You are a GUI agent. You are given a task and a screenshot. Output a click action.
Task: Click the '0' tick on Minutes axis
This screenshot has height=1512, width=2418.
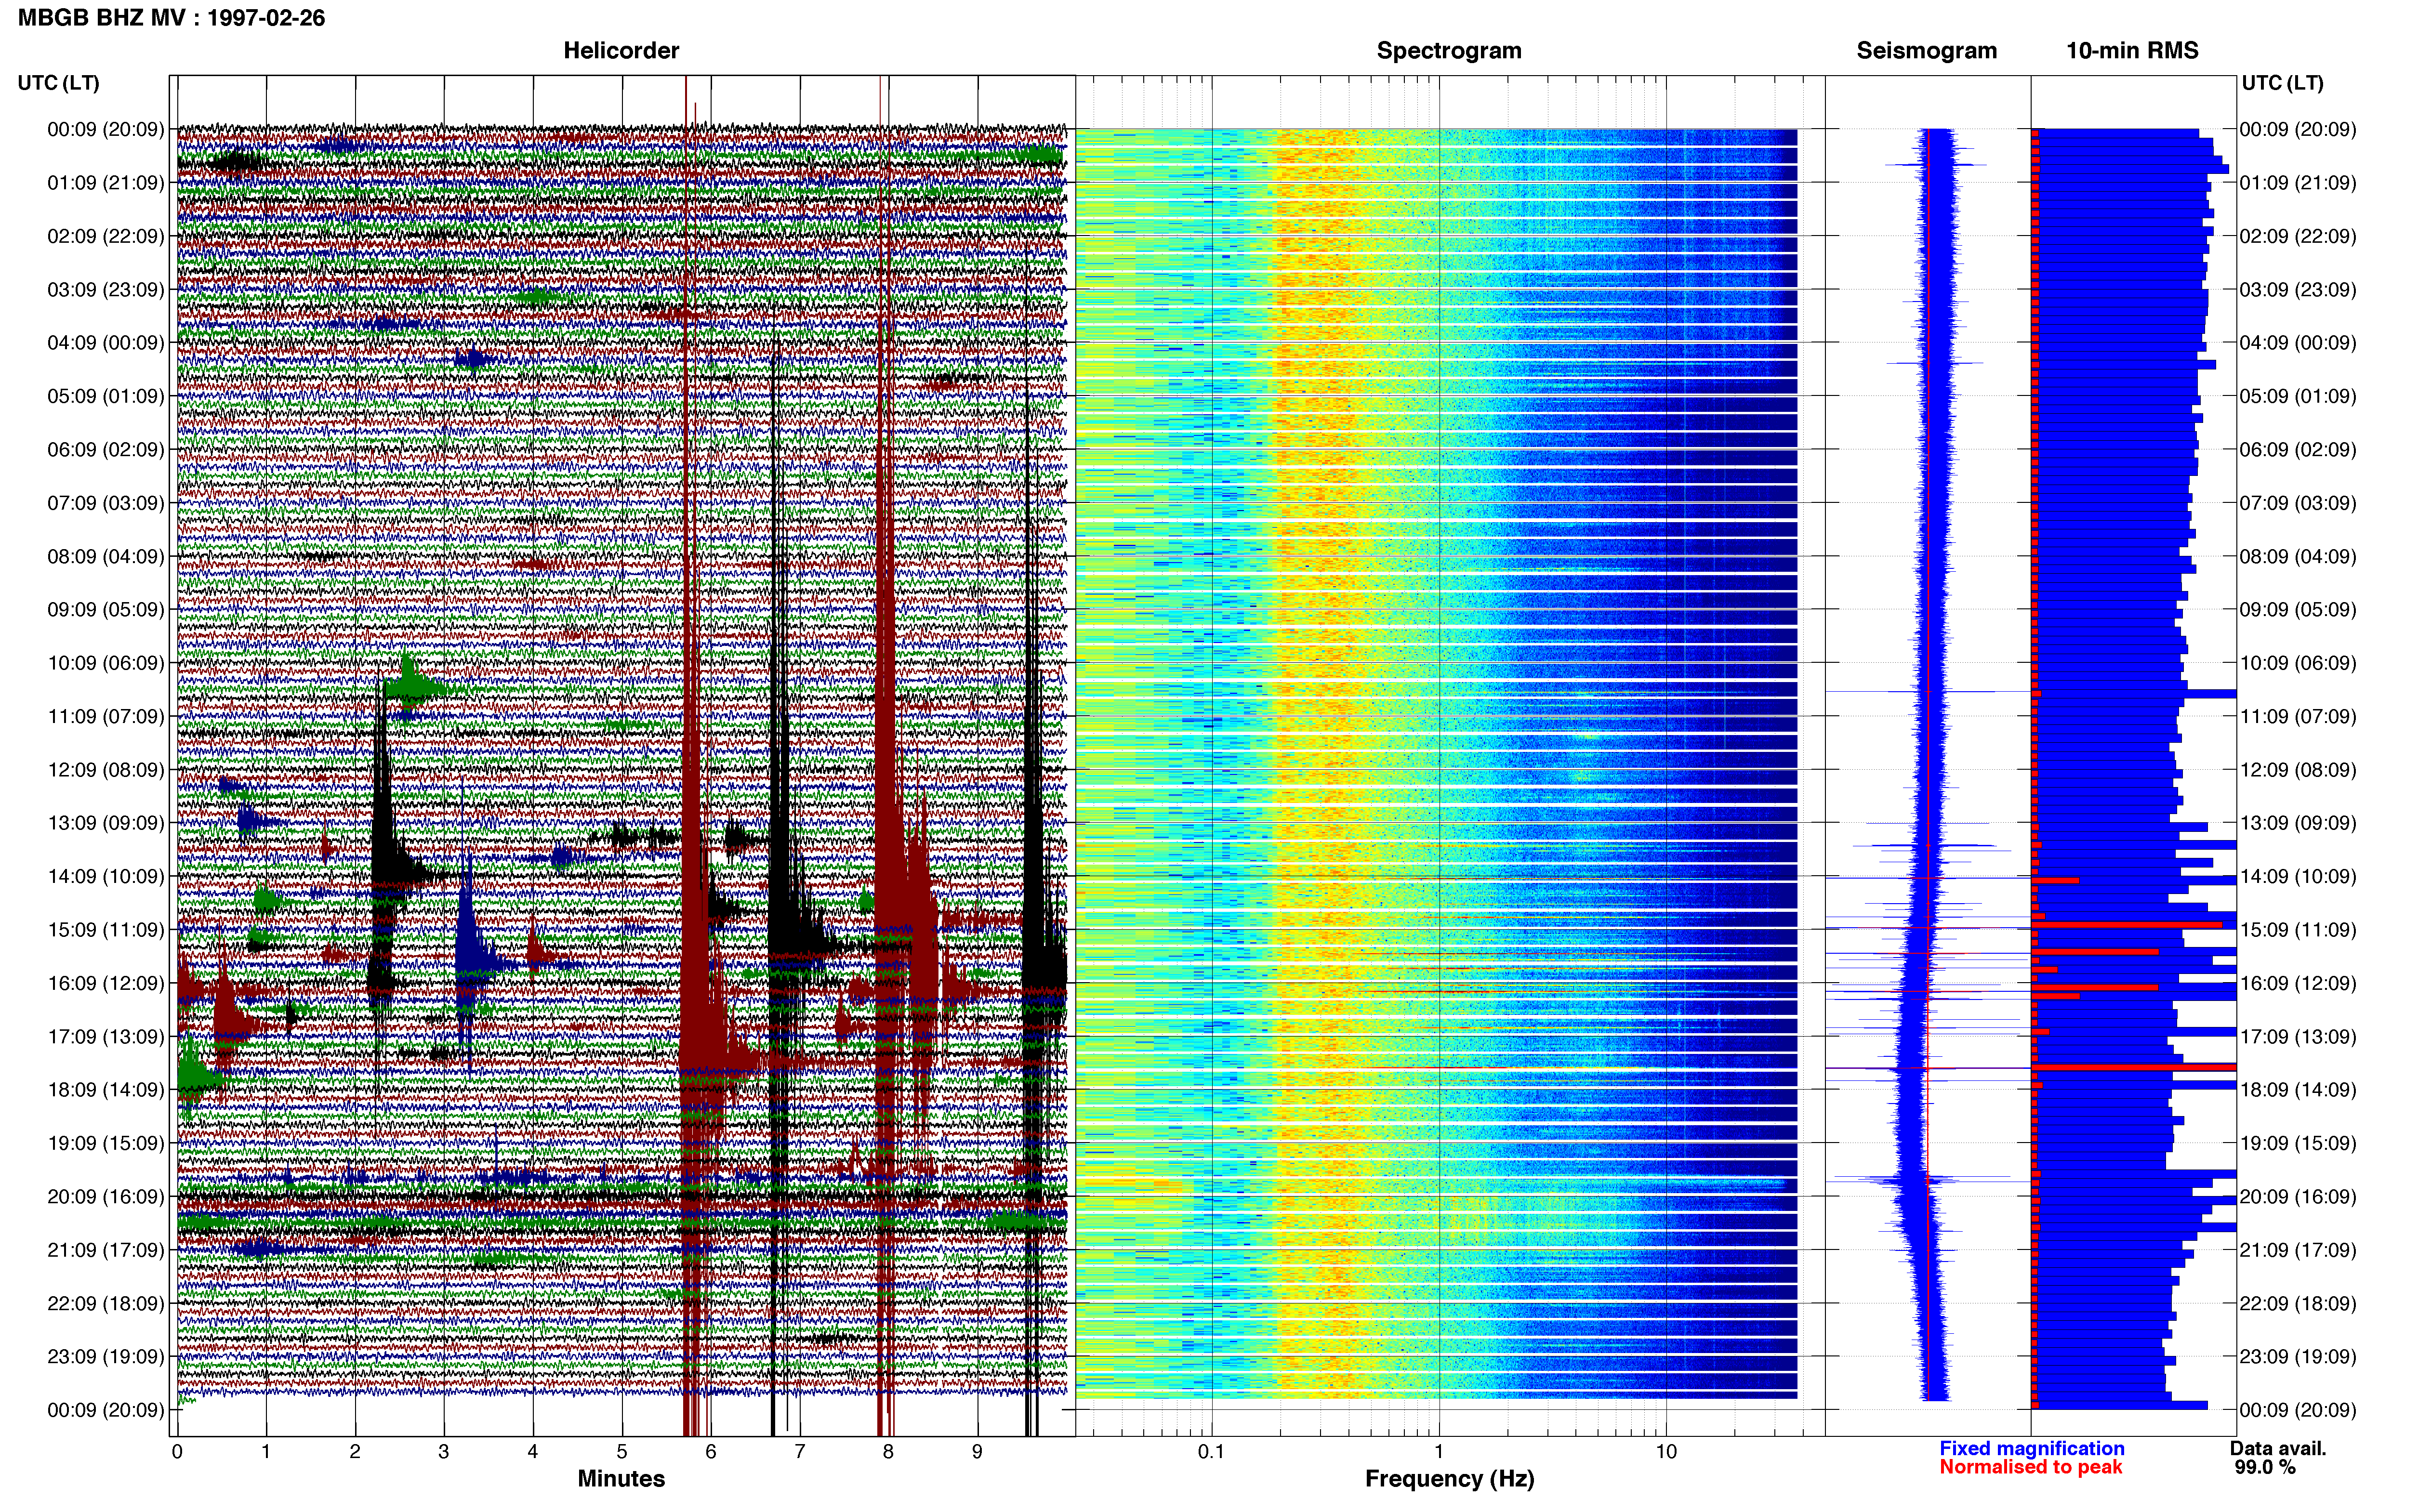pyautogui.click(x=177, y=1452)
